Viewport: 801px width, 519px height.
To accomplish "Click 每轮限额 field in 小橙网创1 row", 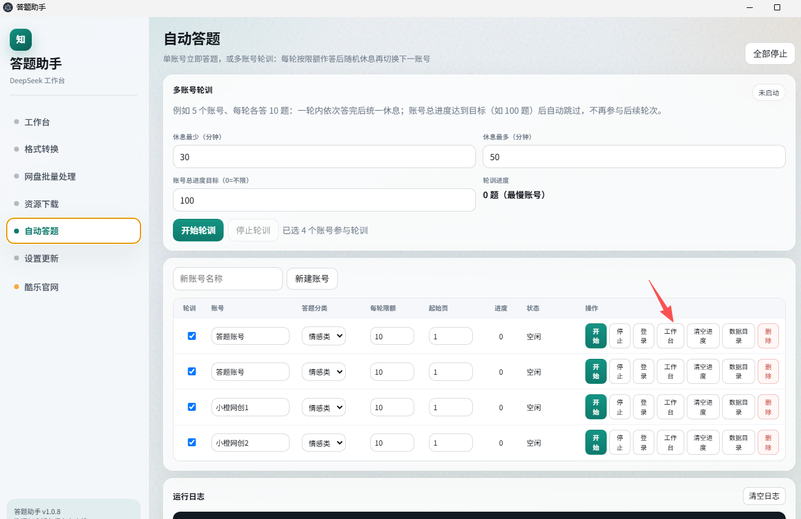I will click(392, 407).
